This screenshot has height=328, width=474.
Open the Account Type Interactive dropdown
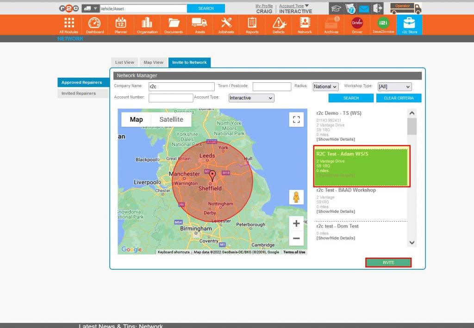point(251,98)
